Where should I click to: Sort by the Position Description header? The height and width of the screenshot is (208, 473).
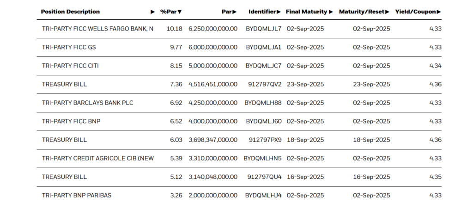click(70, 12)
